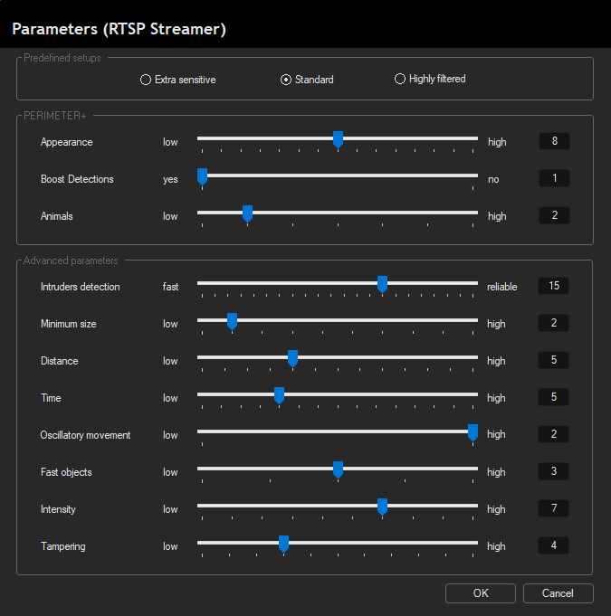This screenshot has height=616, width=611.
Task: Click the Boost Detections slider handle
Action: (202, 176)
